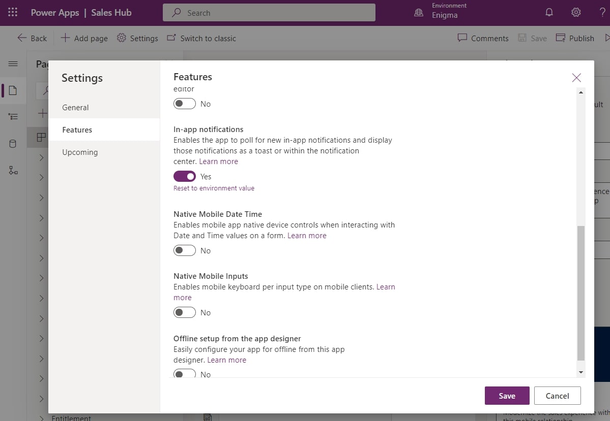Save the Features settings changes
Viewport: 610px width, 421px height.
(x=507, y=395)
